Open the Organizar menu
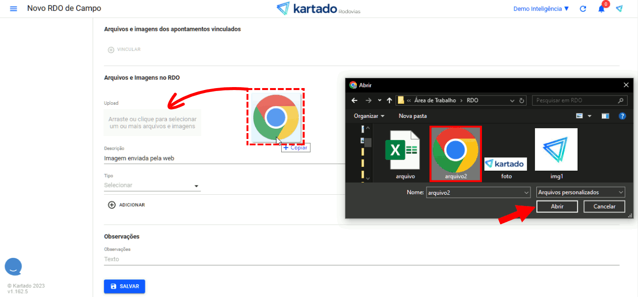The width and height of the screenshot is (638, 297). tap(369, 116)
